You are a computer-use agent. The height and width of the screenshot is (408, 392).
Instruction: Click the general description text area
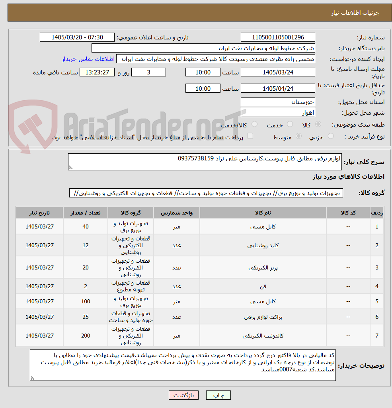click(205, 162)
